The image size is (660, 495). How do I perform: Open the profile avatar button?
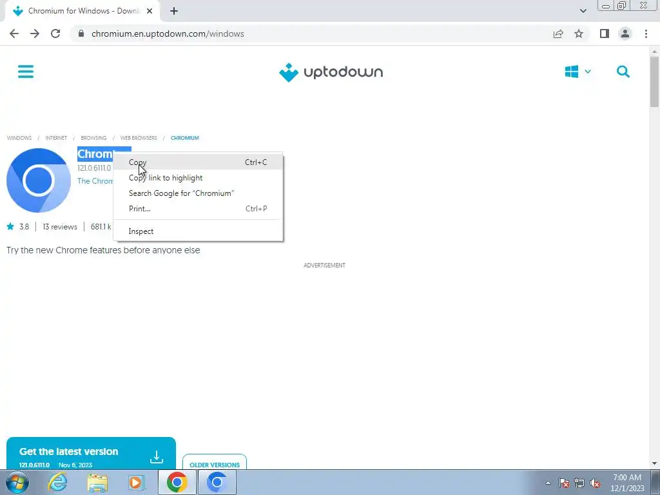pos(625,34)
